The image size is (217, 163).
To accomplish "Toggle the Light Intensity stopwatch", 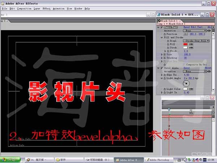I will (x=165, y=92).
